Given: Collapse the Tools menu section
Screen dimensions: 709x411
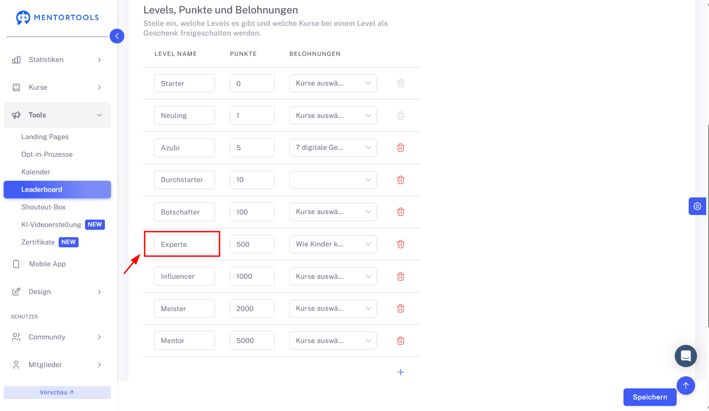Looking at the screenshot, I should pyautogui.click(x=57, y=115).
